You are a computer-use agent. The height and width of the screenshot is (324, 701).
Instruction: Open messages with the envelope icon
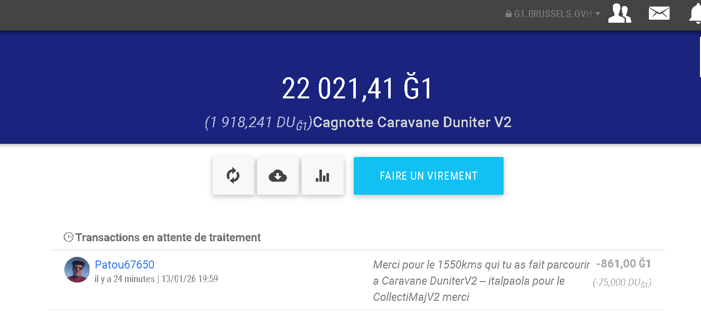pyautogui.click(x=659, y=13)
